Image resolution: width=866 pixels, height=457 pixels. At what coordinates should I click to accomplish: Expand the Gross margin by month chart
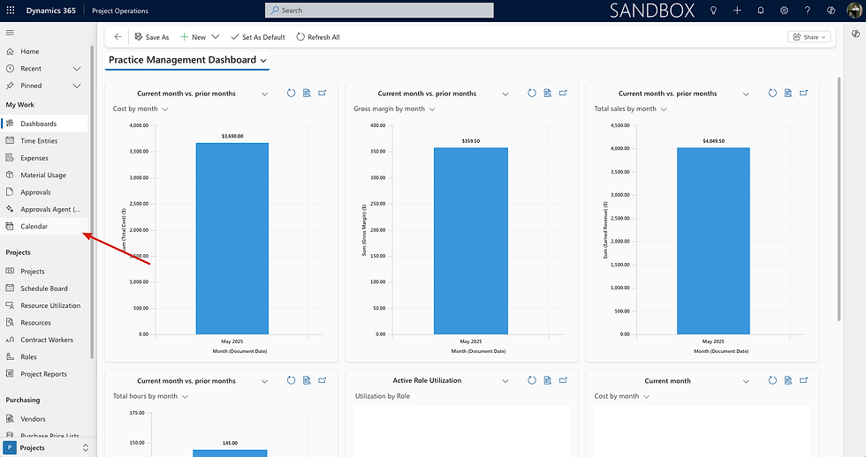[564, 94]
